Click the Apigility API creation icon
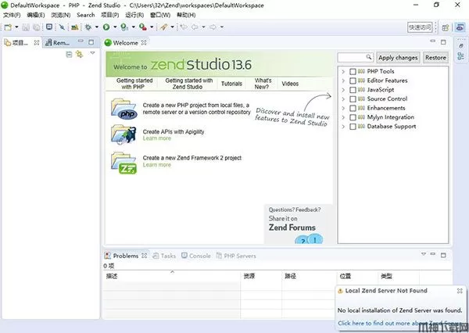The image size is (469, 333). [x=124, y=135]
